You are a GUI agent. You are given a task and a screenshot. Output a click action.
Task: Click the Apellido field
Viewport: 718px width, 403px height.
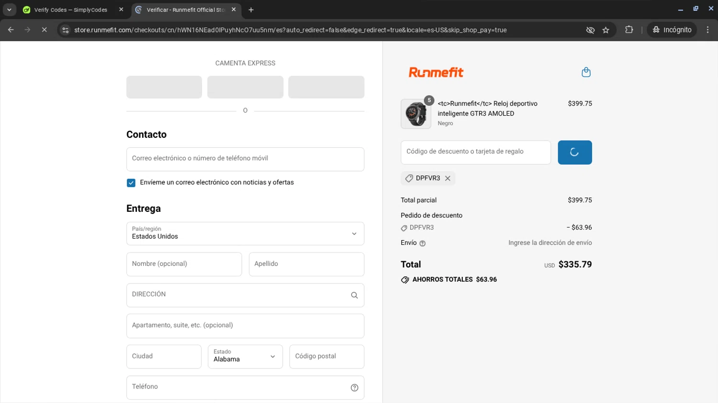306,264
